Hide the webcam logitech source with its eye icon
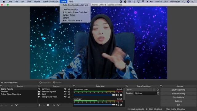This screenshot has width=197, height=111. tap(65, 92)
